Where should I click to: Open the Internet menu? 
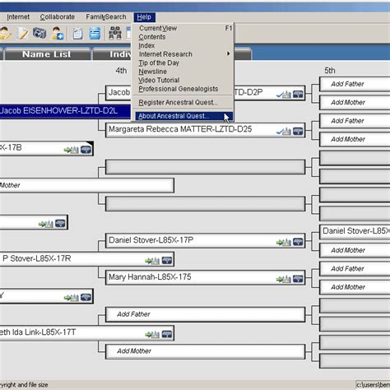point(18,17)
